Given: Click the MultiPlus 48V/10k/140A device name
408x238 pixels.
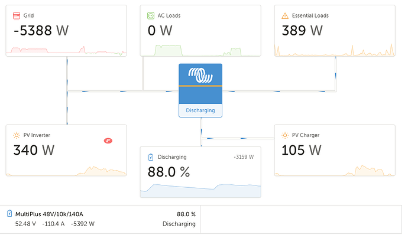Looking at the screenshot, I should tap(49, 214).
